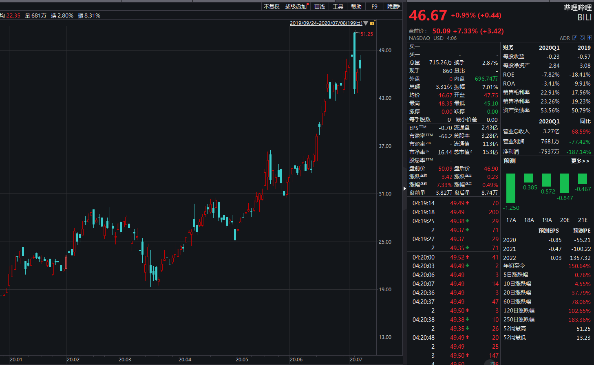Click the 买一 bid row label
The height and width of the screenshot is (365, 594).
(x=415, y=54)
